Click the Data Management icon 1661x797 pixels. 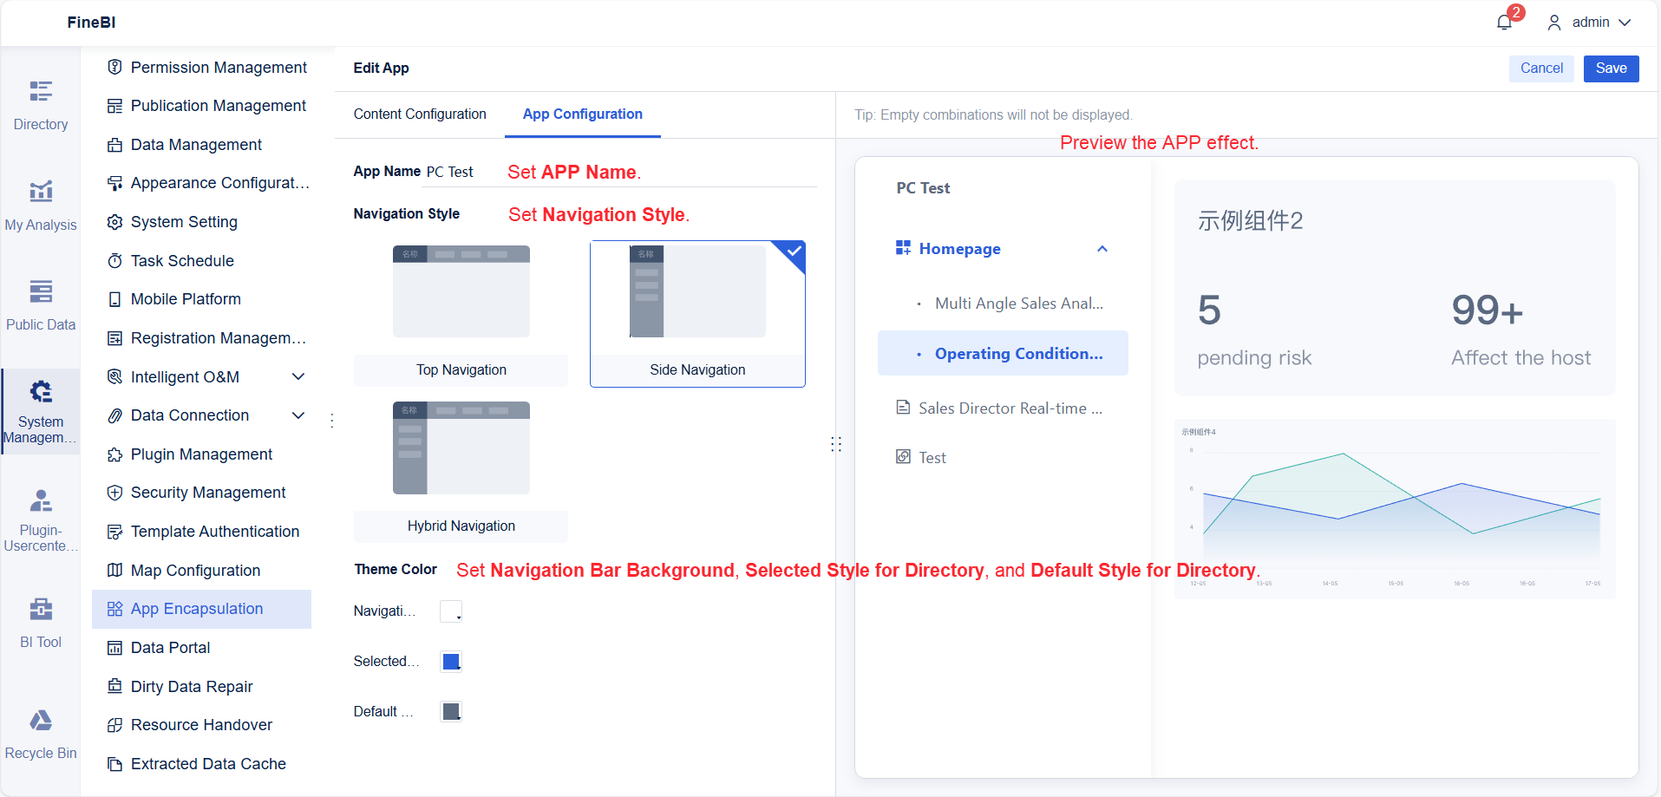114,145
